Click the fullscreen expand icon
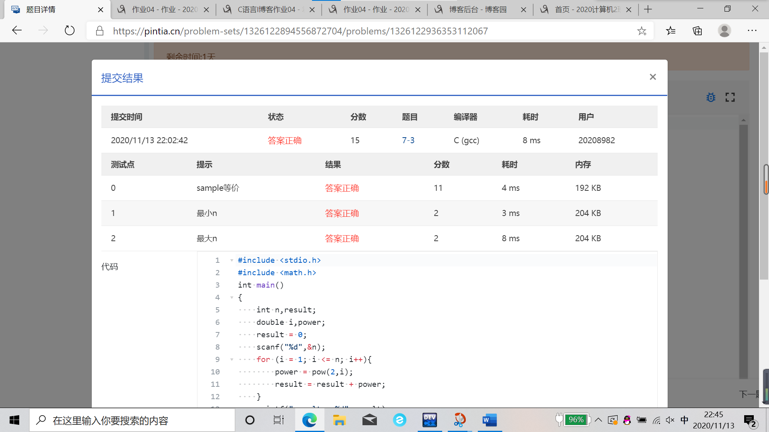 coord(730,97)
